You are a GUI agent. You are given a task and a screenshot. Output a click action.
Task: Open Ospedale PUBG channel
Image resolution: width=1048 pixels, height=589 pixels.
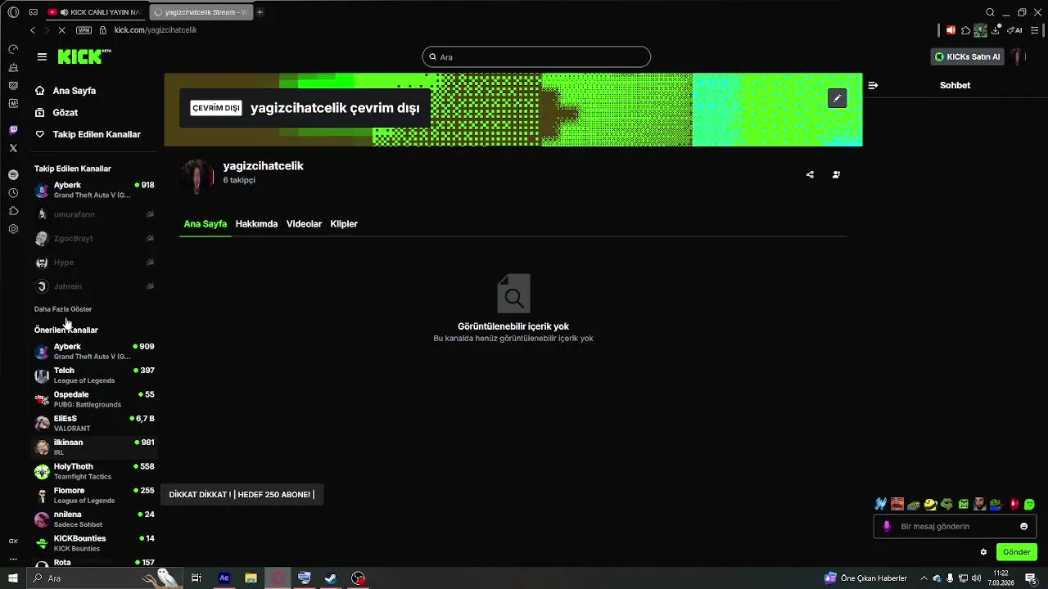click(x=94, y=399)
